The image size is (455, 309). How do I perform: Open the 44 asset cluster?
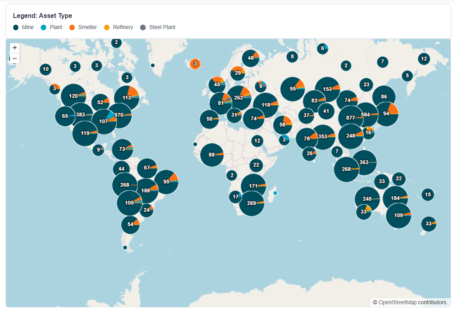pos(121,169)
